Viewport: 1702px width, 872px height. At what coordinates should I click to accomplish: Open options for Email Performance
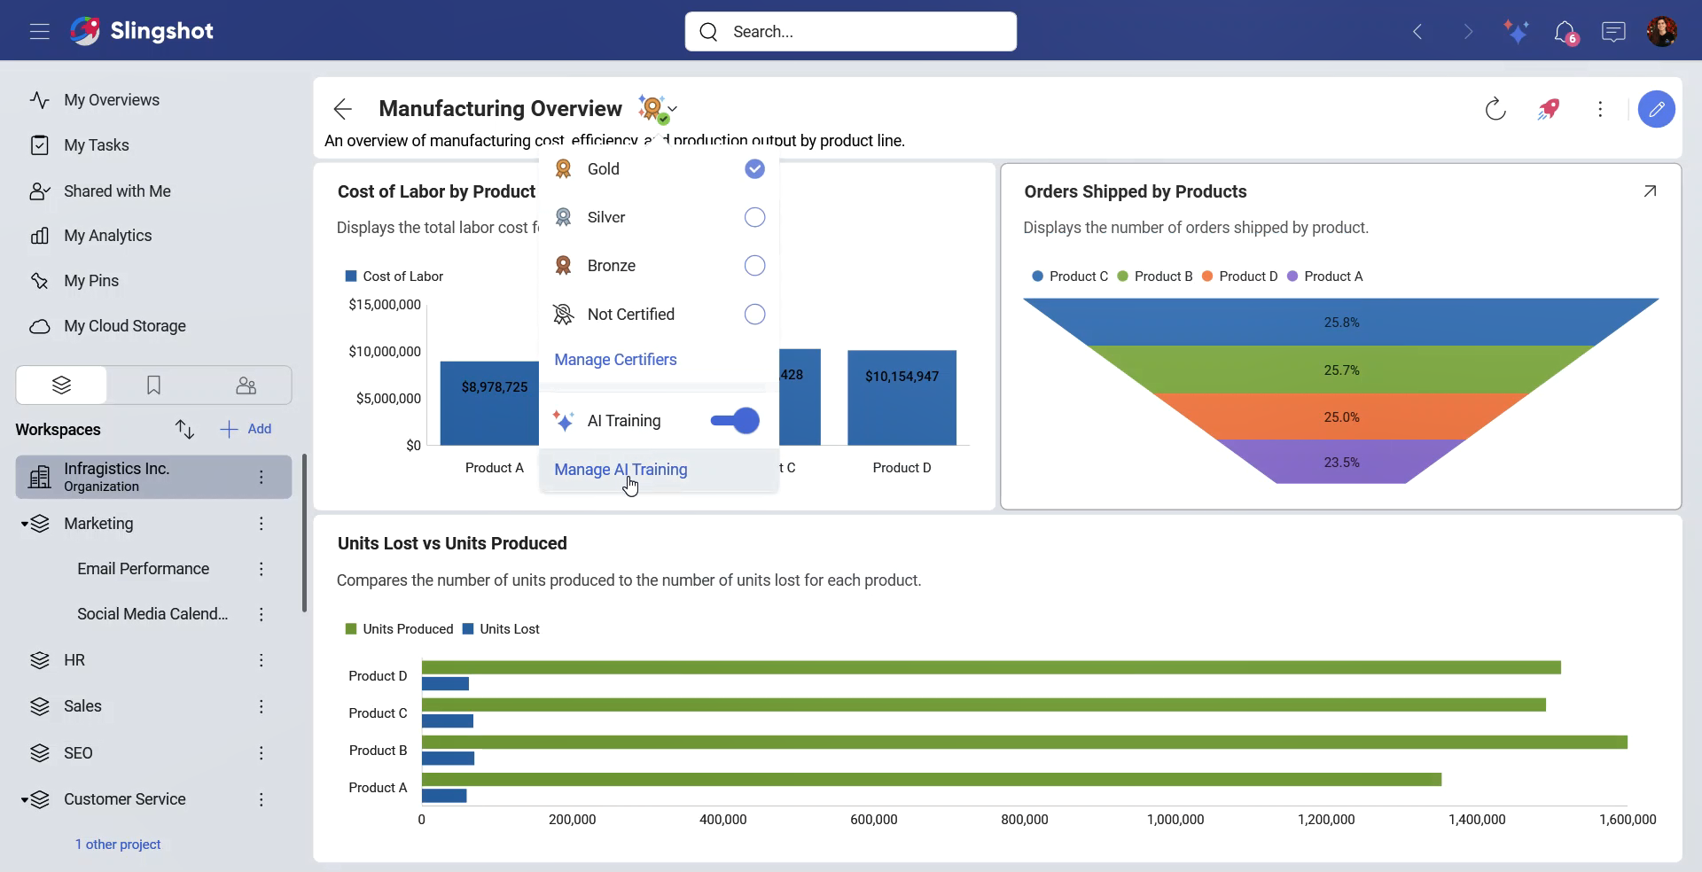pos(262,569)
